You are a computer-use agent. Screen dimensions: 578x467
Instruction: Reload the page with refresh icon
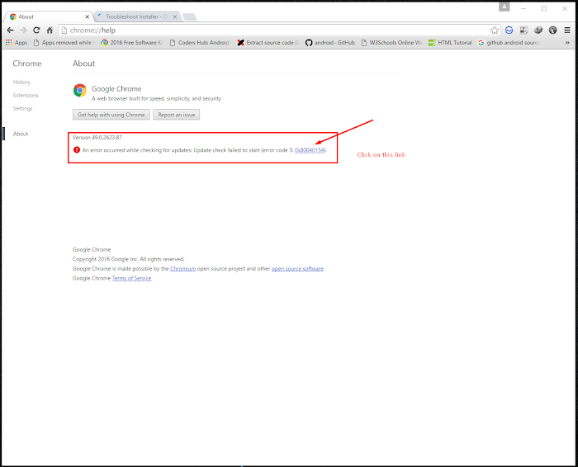[x=36, y=31]
